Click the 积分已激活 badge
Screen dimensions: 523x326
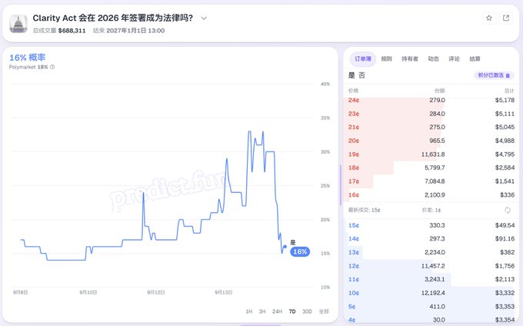pyautogui.click(x=494, y=75)
